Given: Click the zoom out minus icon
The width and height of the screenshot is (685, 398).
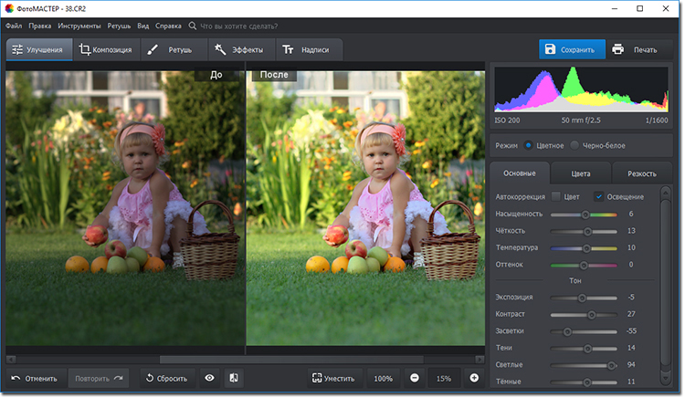Looking at the screenshot, I should (x=414, y=378).
